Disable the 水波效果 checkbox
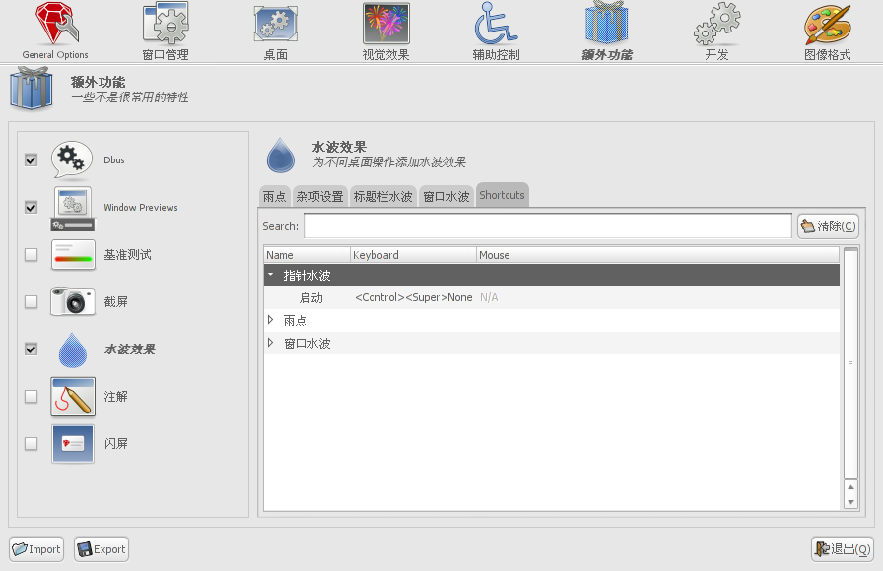 pos(31,349)
